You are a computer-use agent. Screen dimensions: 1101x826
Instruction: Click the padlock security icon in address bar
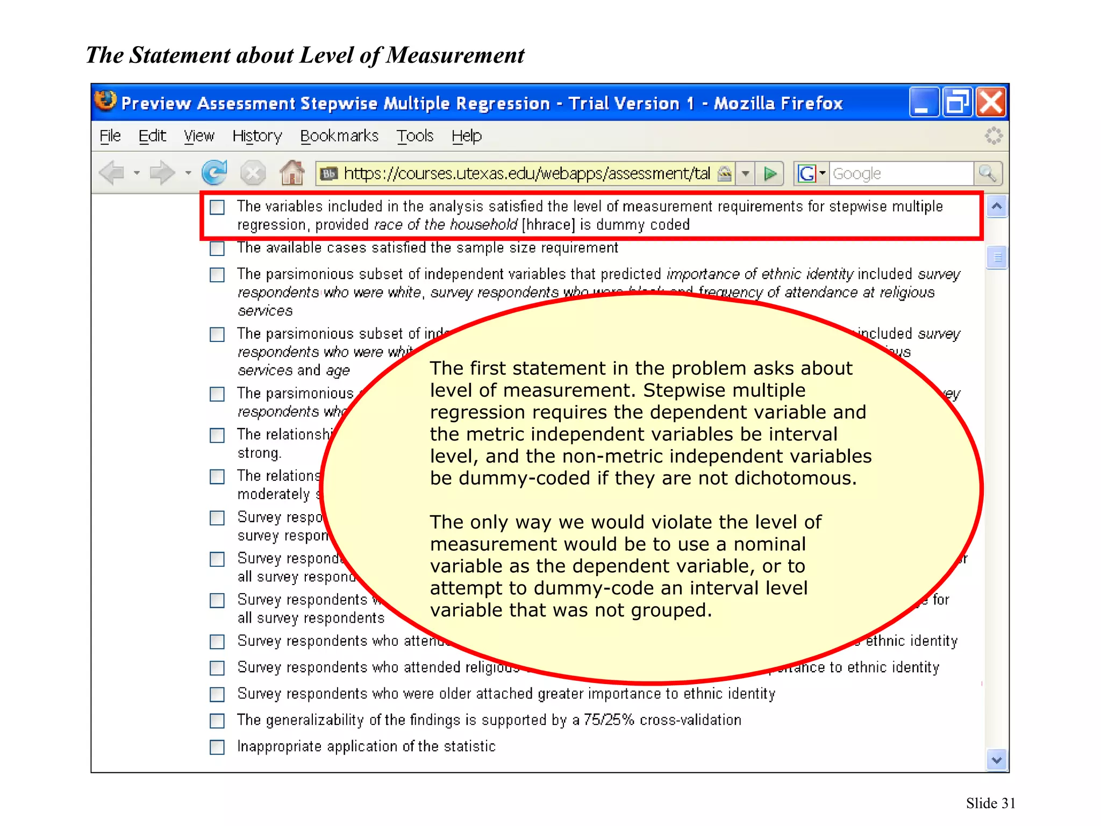[x=725, y=173]
